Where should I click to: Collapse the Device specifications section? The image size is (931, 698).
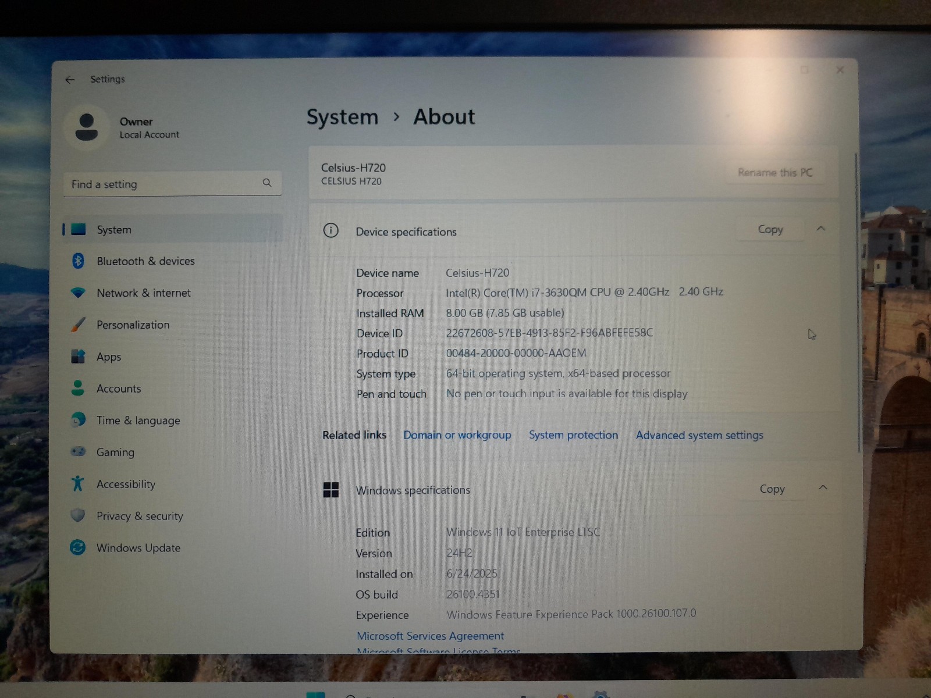[x=821, y=229]
